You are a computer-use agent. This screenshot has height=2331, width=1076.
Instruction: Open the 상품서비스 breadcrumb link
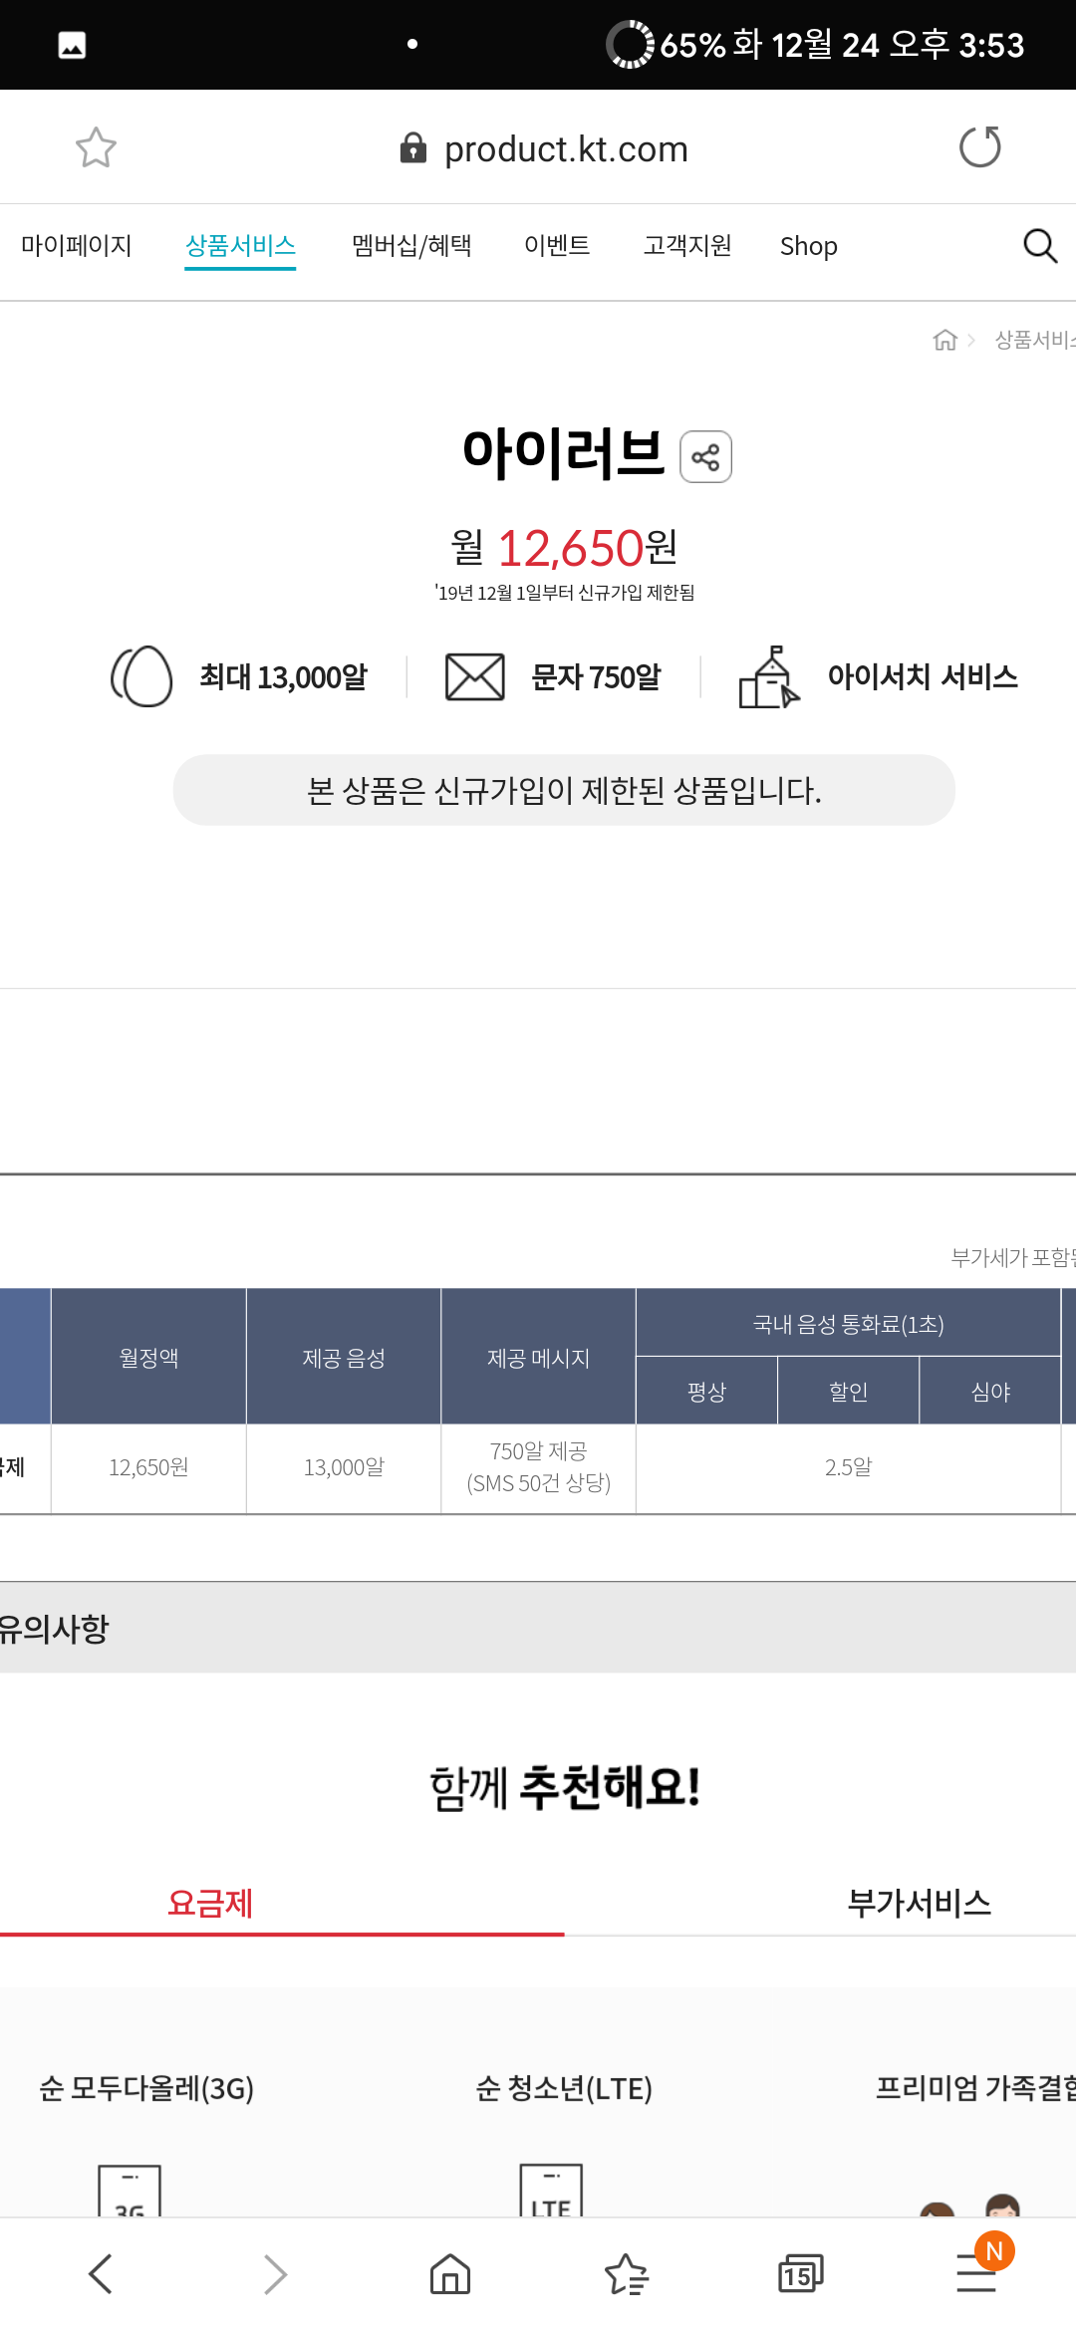1035,340
